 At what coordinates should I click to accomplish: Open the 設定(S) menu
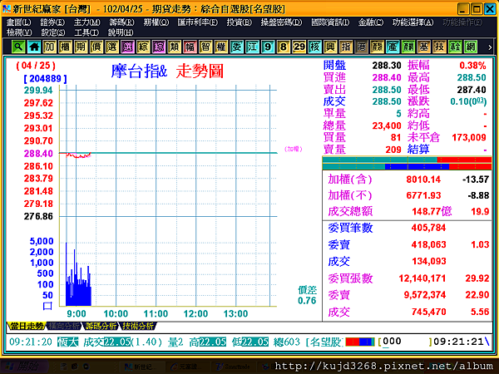coord(53,32)
